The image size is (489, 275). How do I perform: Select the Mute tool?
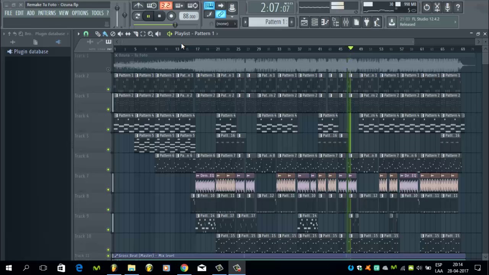pos(120,34)
